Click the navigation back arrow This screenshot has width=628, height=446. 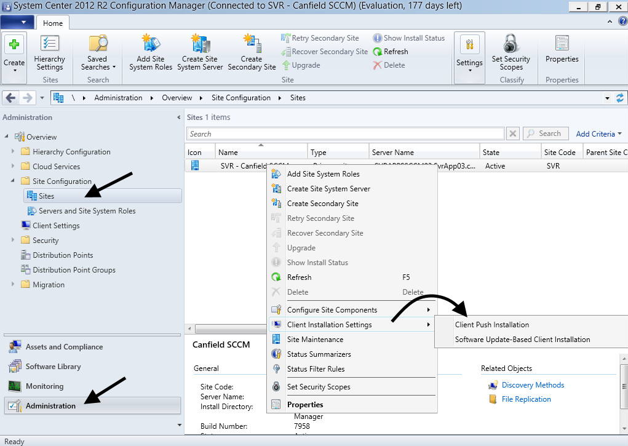12,98
